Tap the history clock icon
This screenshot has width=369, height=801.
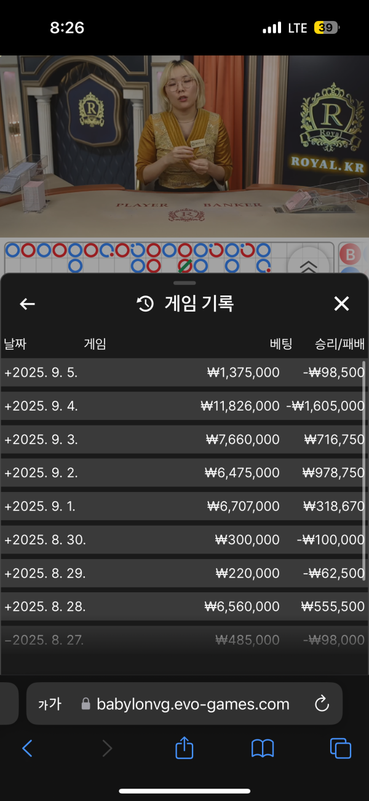click(x=145, y=304)
